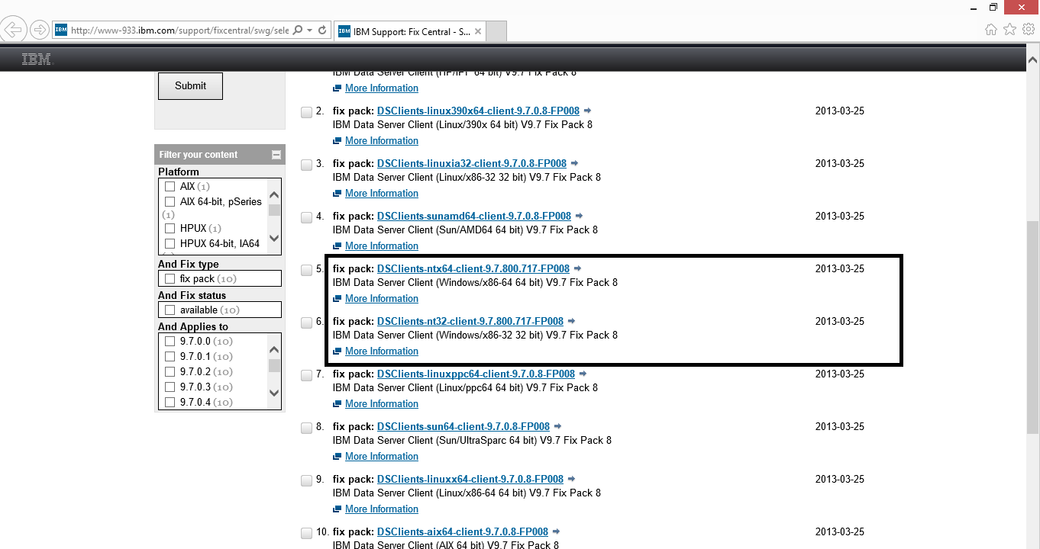Click the Submit button
The width and height of the screenshot is (1040, 549).
click(x=190, y=86)
